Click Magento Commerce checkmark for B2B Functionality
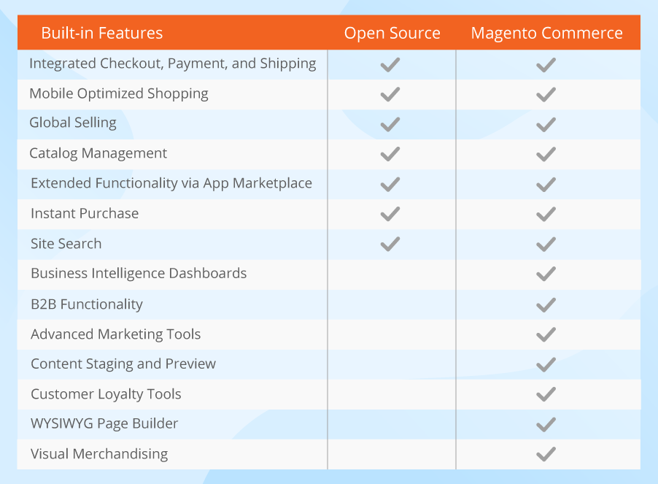 [x=546, y=304]
